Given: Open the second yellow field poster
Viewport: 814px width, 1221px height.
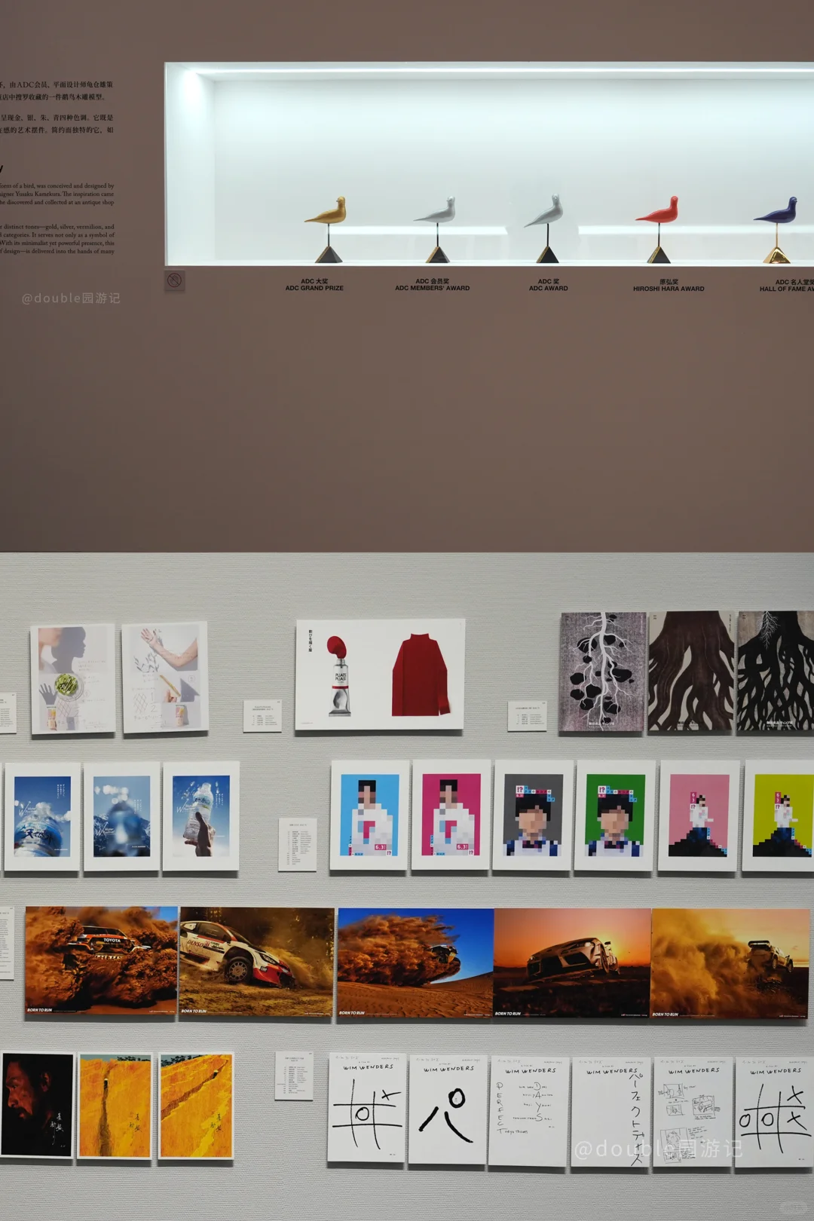Looking at the screenshot, I should 196,1106.
